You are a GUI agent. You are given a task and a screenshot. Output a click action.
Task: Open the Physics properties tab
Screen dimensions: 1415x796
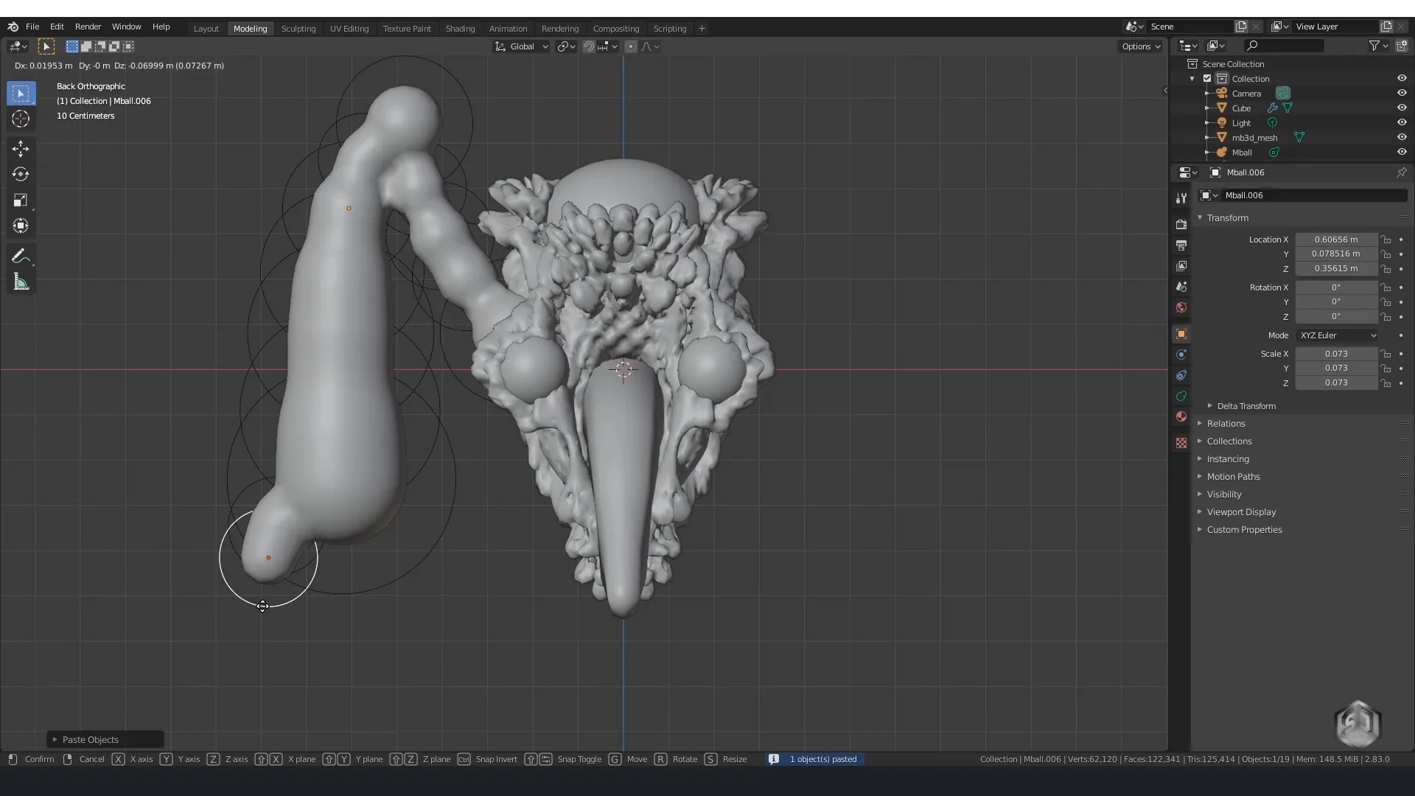click(x=1181, y=355)
